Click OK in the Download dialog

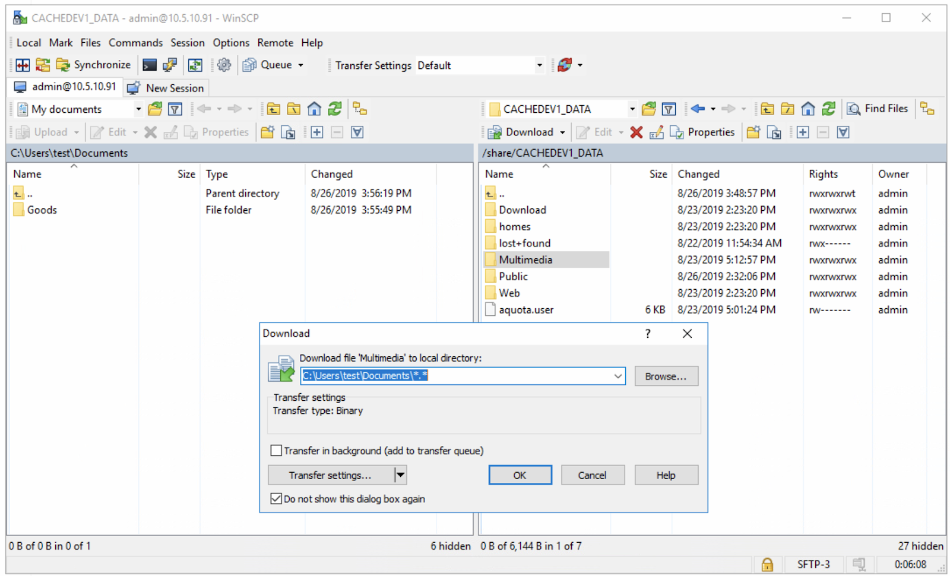click(520, 475)
